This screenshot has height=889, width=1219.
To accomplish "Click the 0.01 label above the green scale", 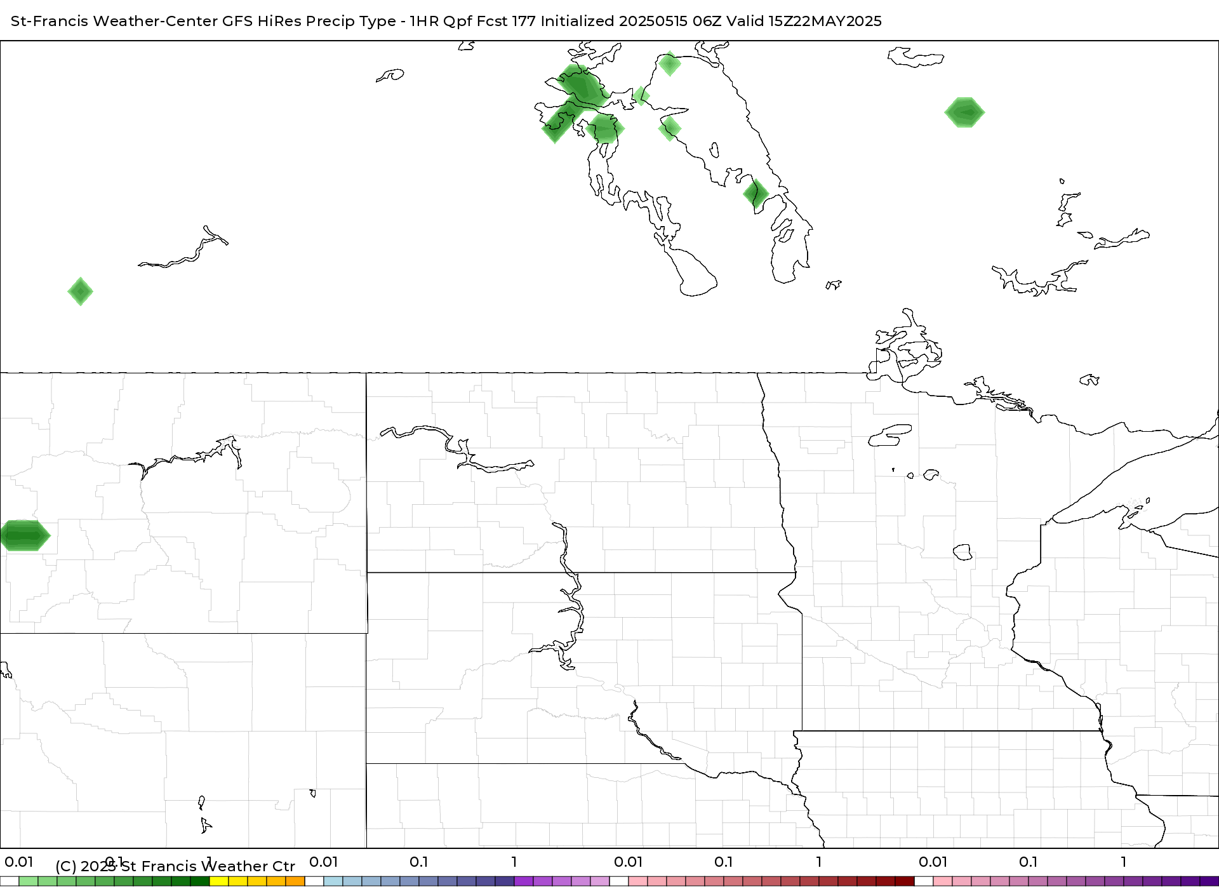I will (x=19, y=862).
